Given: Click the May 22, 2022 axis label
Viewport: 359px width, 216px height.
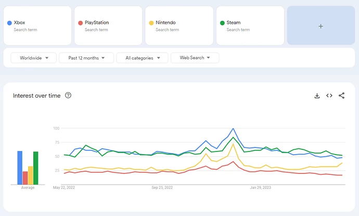Looking at the screenshot, I should 64,187.
